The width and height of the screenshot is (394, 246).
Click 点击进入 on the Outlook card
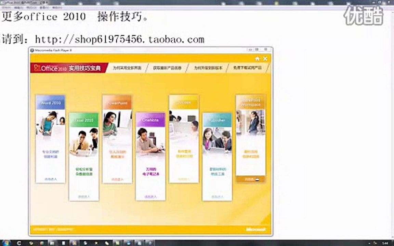point(184,179)
